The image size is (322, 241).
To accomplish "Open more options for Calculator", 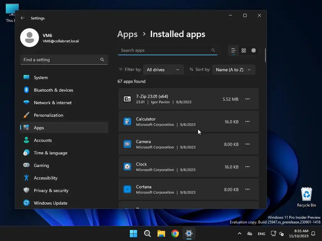I will click(247, 121).
